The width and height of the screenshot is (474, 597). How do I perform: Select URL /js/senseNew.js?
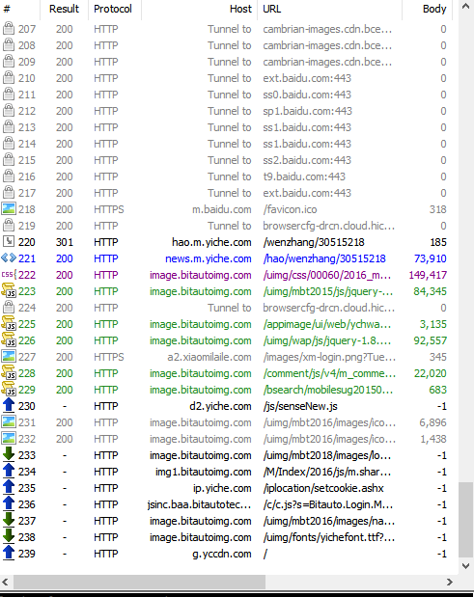point(300,406)
